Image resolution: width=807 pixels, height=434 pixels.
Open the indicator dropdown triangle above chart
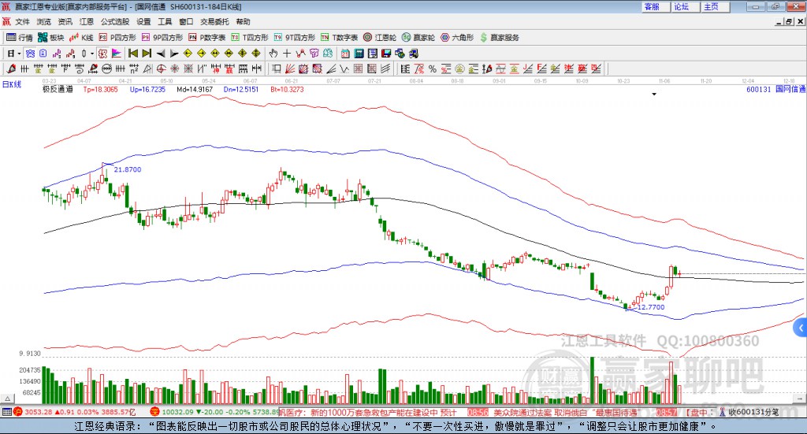click(x=654, y=94)
